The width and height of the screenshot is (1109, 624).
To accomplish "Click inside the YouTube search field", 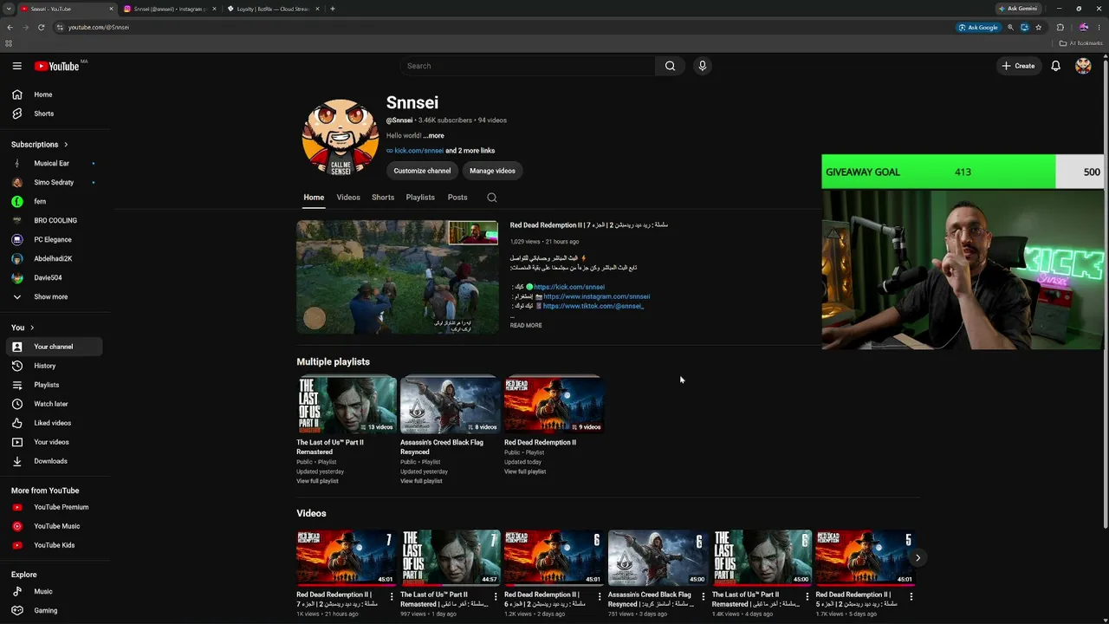I will [x=527, y=66].
